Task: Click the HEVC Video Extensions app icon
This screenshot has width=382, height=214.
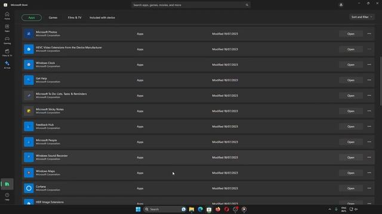Action: pyautogui.click(x=29, y=49)
